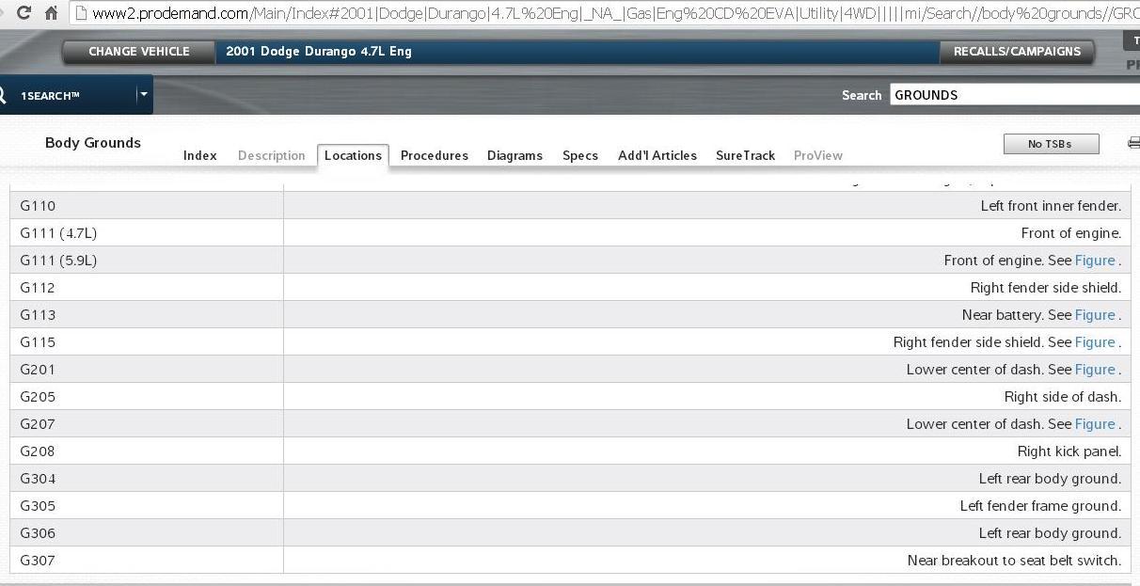The image size is (1140, 586).
Task: Select the G110 cell
Action: coord(147,206)
